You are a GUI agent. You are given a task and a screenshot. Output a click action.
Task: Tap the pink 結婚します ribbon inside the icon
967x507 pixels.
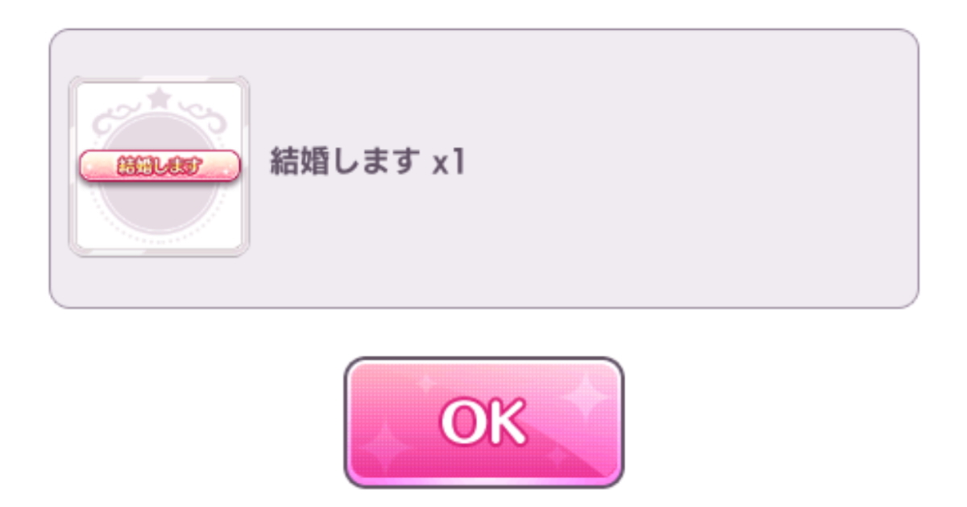click(159, 167)
